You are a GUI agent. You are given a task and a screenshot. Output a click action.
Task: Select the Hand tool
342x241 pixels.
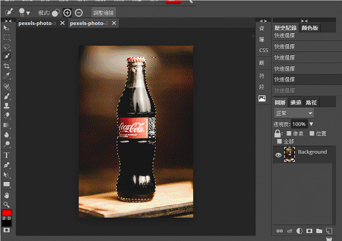point(6,195)
